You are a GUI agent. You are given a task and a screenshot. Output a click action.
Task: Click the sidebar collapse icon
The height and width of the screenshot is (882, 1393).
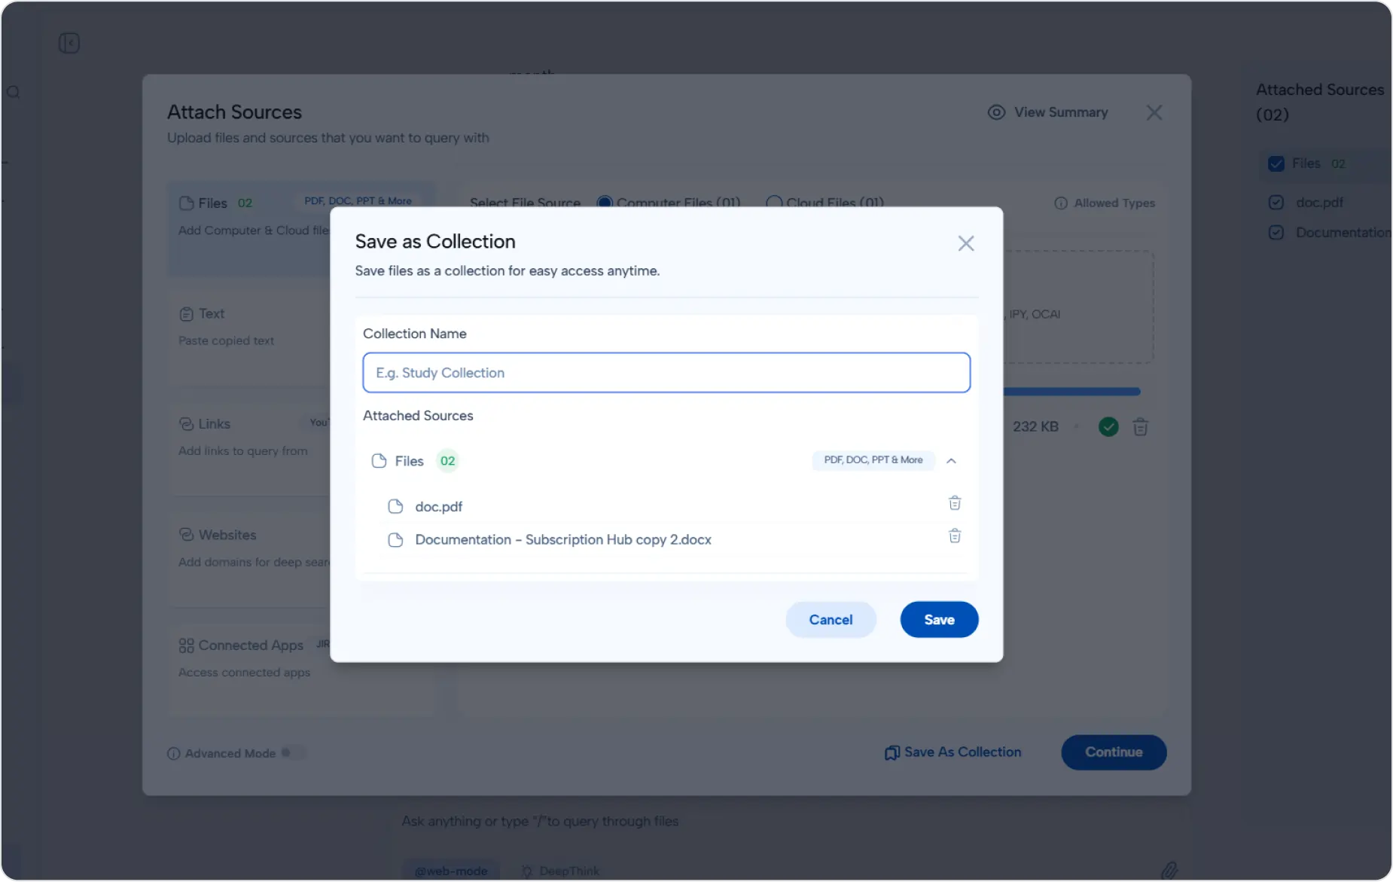coord(69,43)
